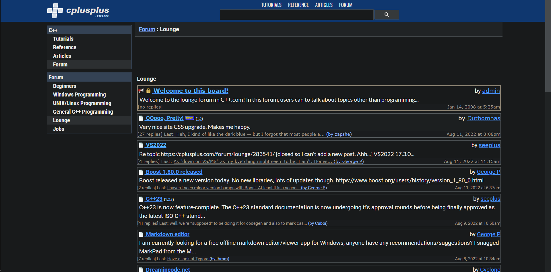Select Tutorials in the C++ sidebar
This screenshot has height=272, width=551.
click(x=89, y=39)
